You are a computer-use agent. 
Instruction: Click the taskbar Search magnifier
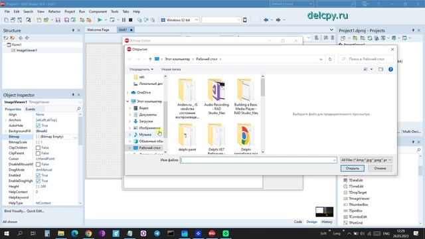pyautogui.click(x=20, y=233)
